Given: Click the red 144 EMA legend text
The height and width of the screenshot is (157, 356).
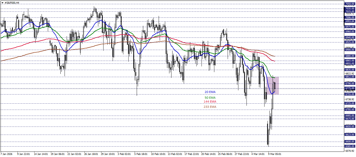Looking at the screenshot, I should pos(210,102).
